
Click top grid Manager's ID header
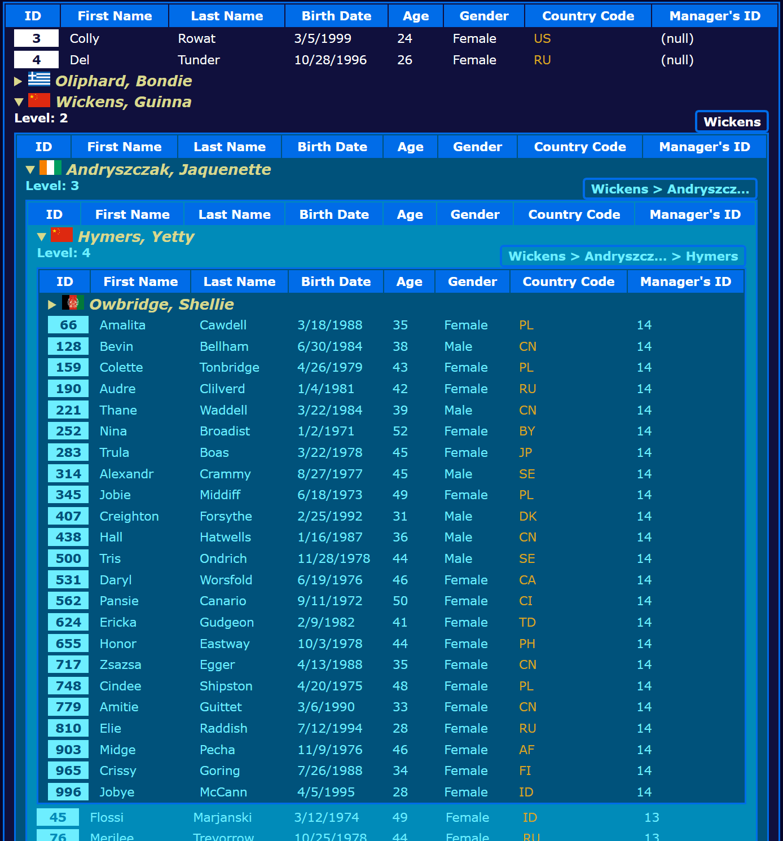pyautogui.click(x=714, y=16)
